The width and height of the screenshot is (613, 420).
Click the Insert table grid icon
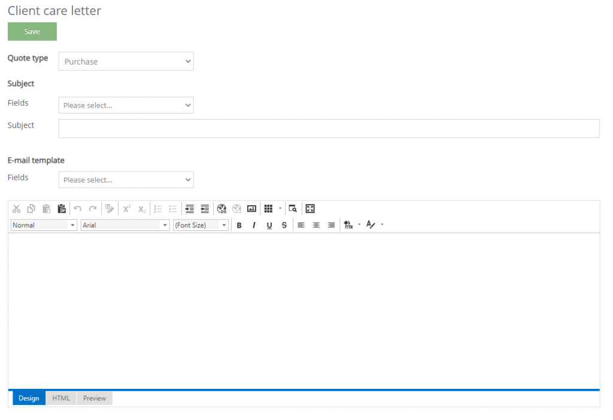[x=269, y=209]
